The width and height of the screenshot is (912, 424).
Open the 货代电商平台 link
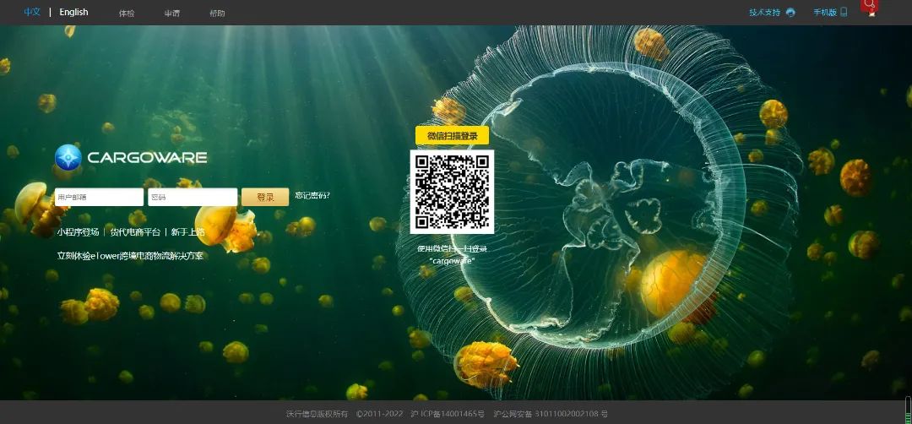click(135, 232)
